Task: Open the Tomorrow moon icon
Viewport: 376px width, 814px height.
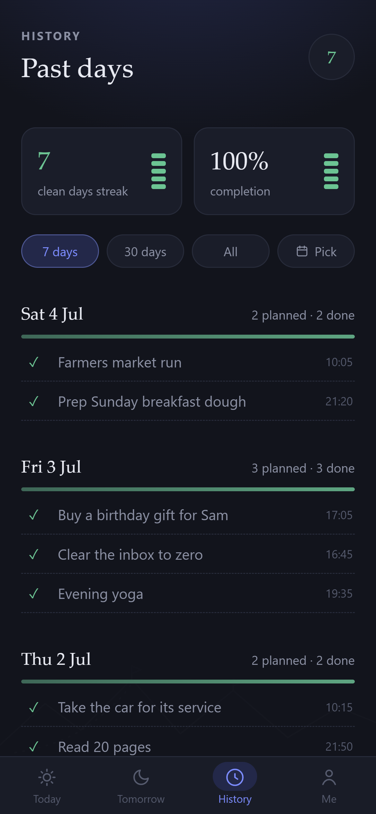Action: 141,777
